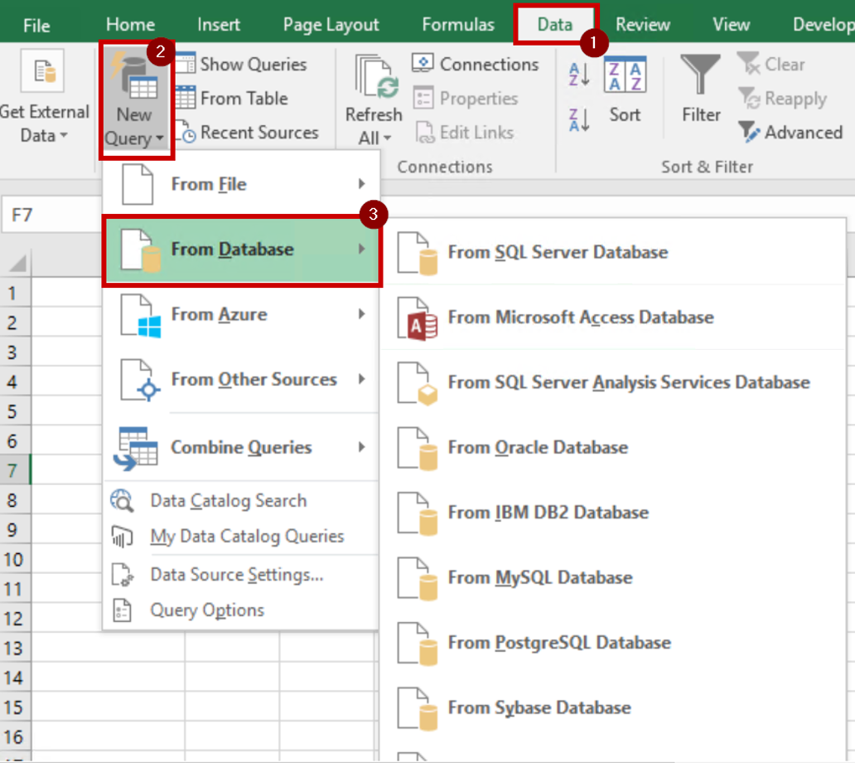This screenshot has height=763, width=855.
Task: Choose From Sybase Database
Action: (613, 707)
